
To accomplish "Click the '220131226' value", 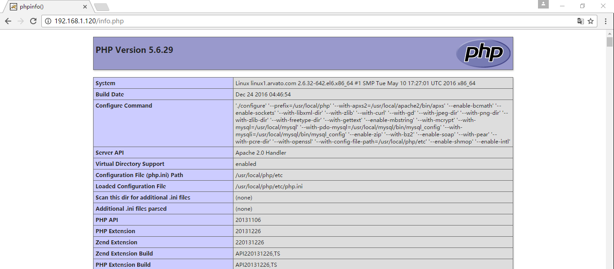I will coord(250,243).
